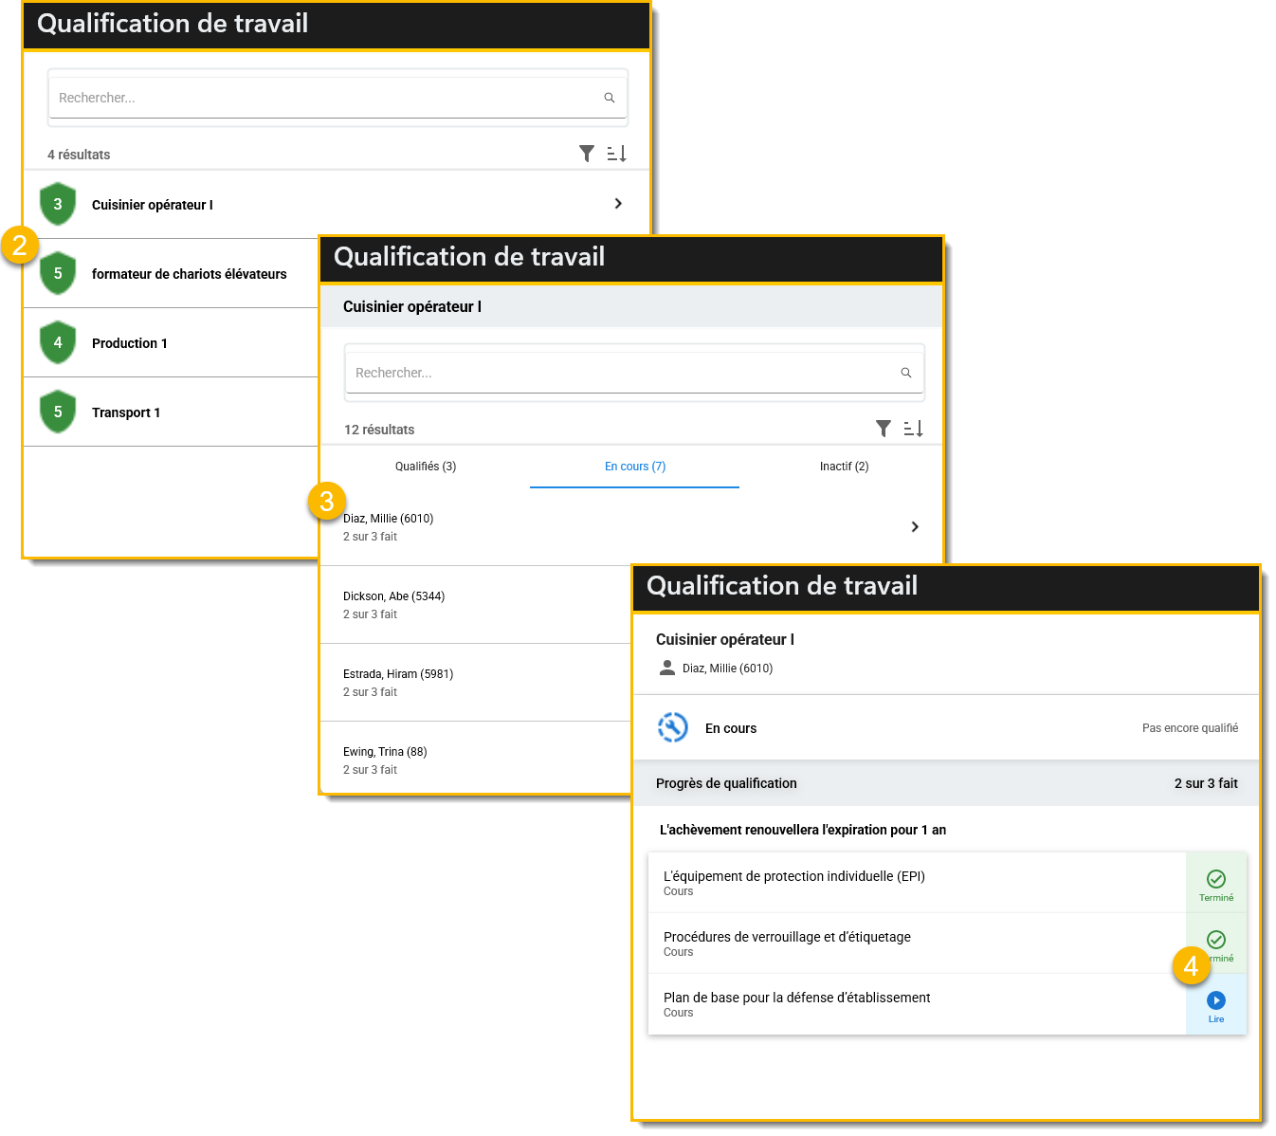Click Terminé checkmark for Procédures de verrouillage
The width and height of the screenshot is (1276, 1136).
(x=1216, y=940)
